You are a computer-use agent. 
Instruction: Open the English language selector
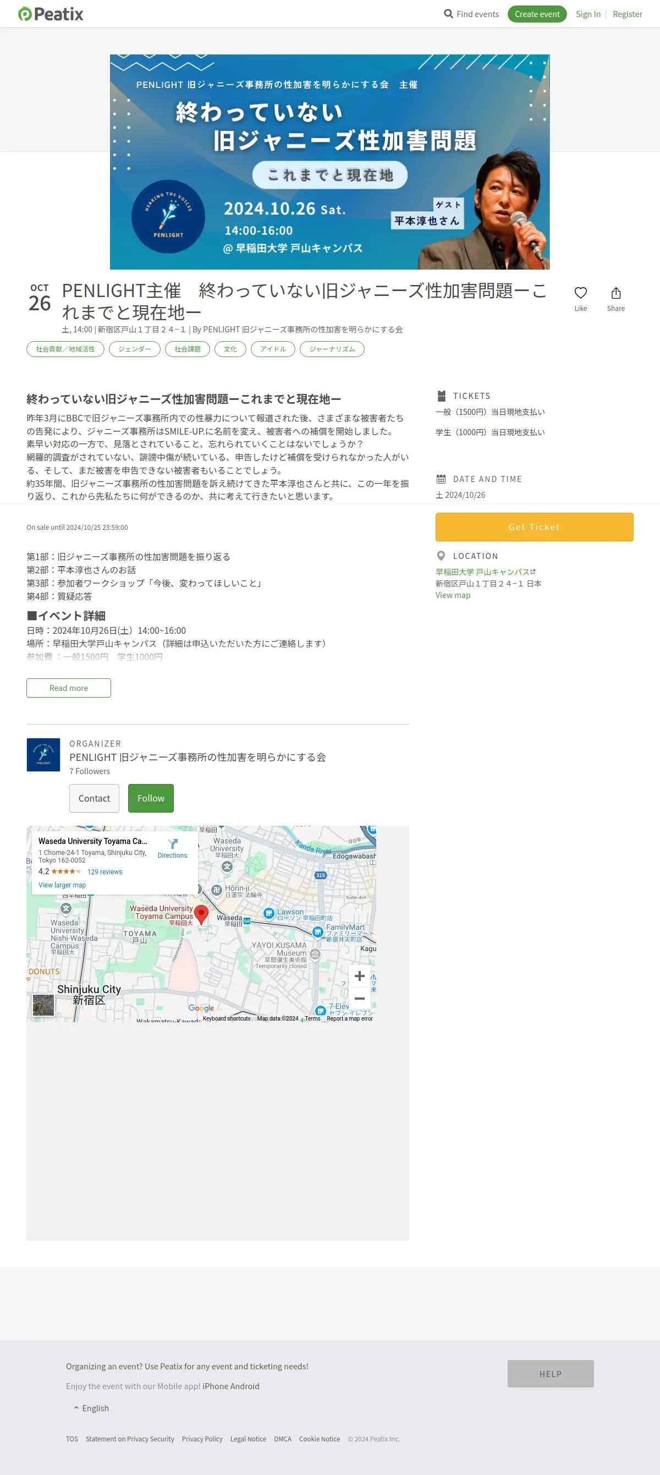tap(92, 1408)
